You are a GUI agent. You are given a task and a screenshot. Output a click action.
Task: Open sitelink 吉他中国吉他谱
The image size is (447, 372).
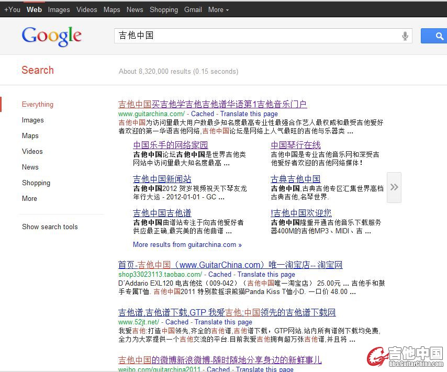(162, 213)
